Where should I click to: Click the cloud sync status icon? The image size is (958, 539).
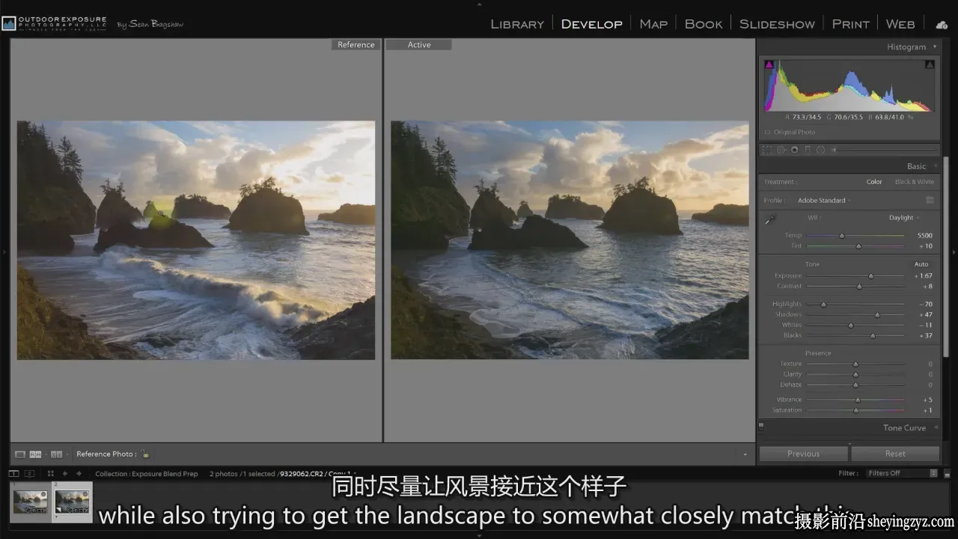click(x=942, y=25)
